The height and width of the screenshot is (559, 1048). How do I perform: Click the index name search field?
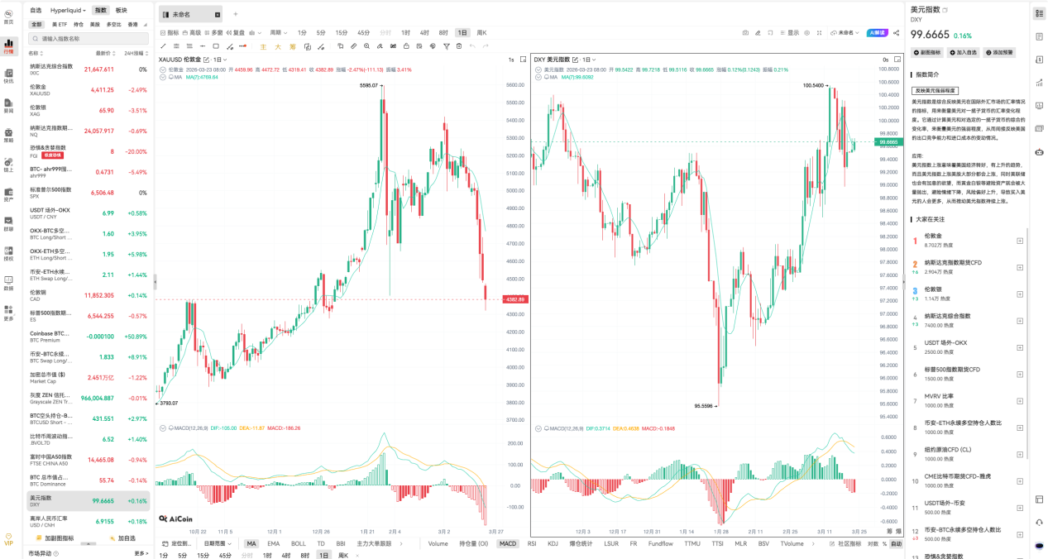[89, 38]
